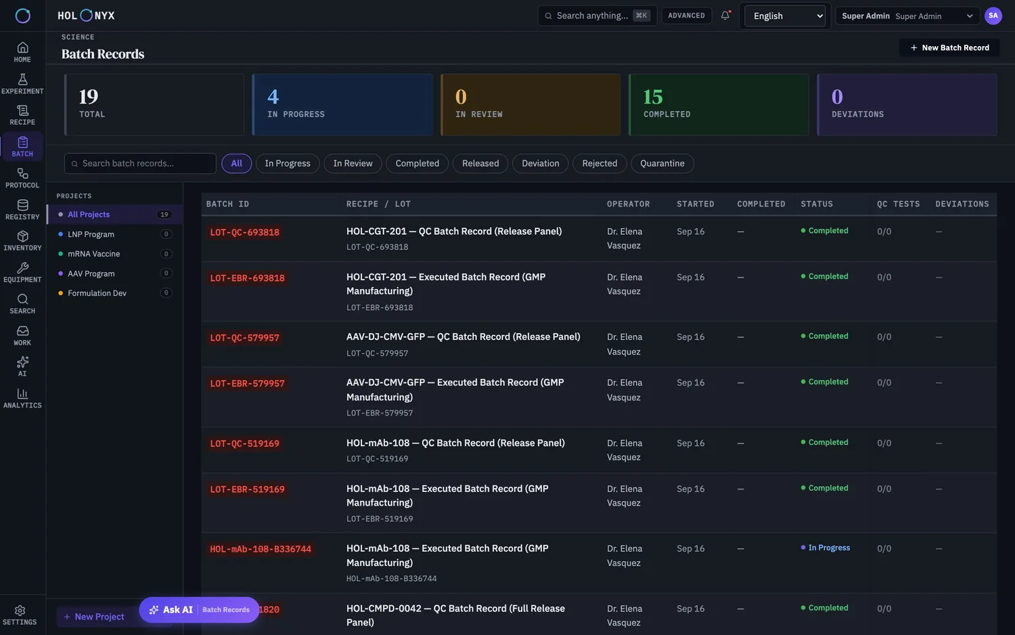Click the 19 Total summary card
This screenshot has height=635, width=1015.
[154, 105]
